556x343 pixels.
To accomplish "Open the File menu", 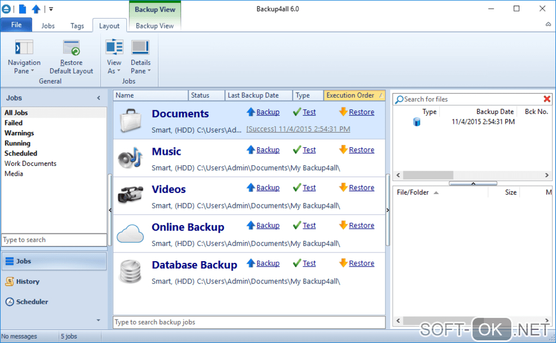I will (16, 25).
